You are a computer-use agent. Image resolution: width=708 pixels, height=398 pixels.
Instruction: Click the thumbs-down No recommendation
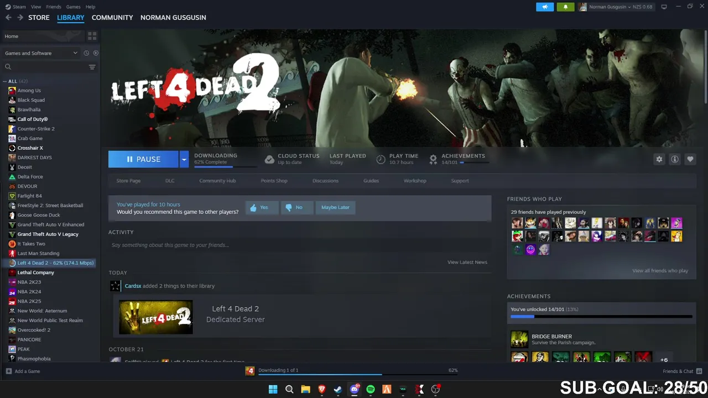click(296, 207)
